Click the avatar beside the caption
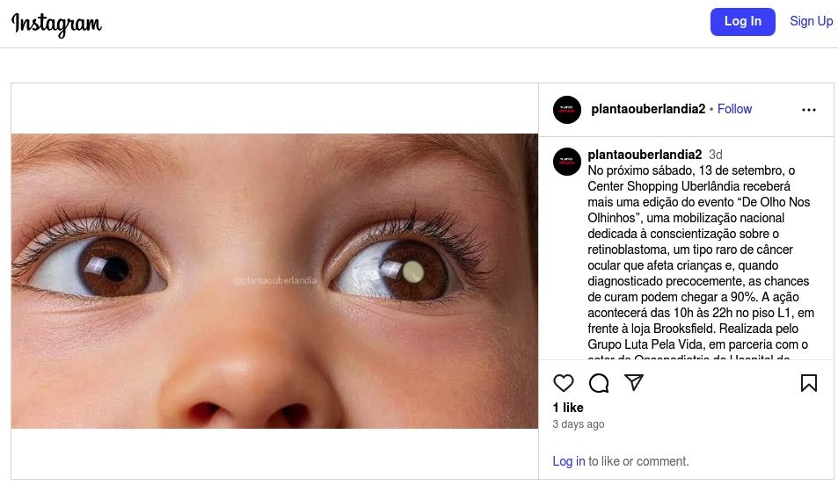Image resolution: width=838 pixels, height=492 pixels. [567, 162]
